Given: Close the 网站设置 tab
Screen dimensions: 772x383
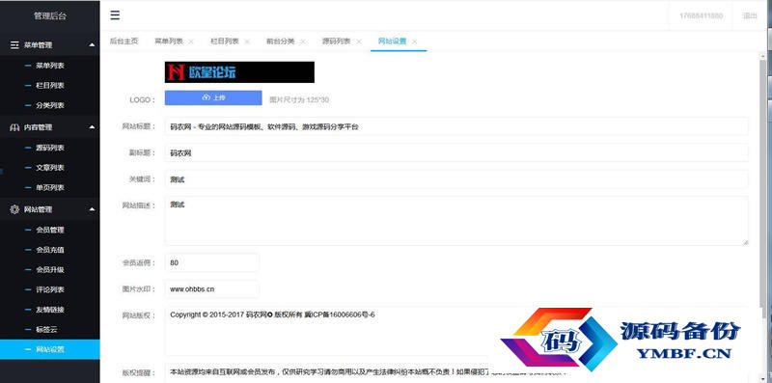Looking at the screenshot, I should [415, 41].
